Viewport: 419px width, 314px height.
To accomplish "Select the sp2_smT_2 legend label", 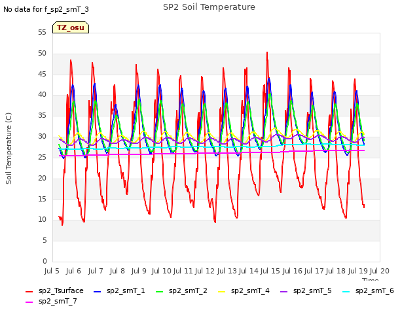I will click(188, 290).
